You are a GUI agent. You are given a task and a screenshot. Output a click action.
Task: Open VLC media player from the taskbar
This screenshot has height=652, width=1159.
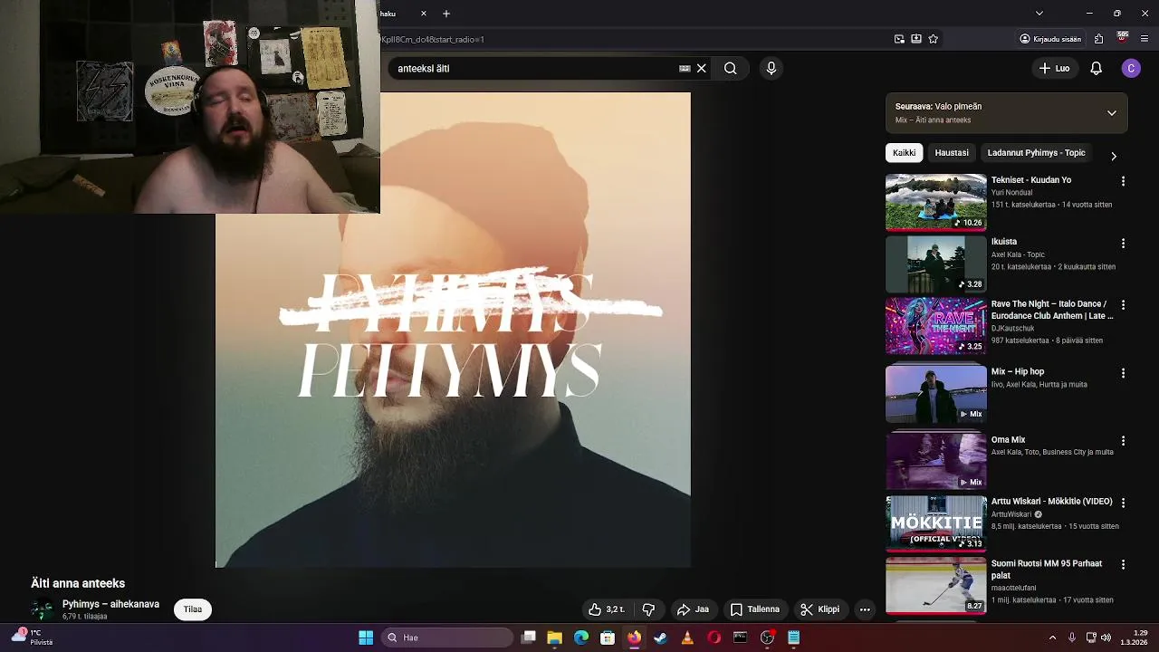[x=687, y=638]
